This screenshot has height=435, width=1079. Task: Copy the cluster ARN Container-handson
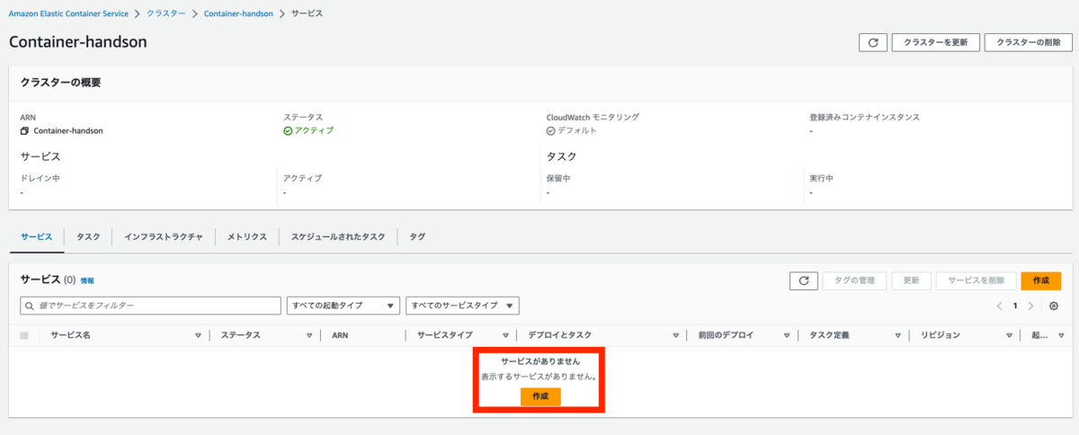24,130
